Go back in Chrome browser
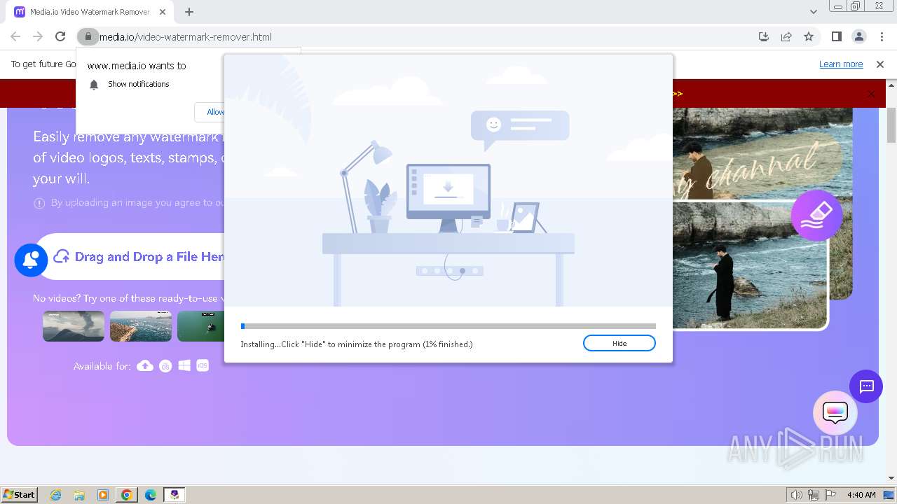The height and width of the screenshot is (504, 897). pos(15,36)
